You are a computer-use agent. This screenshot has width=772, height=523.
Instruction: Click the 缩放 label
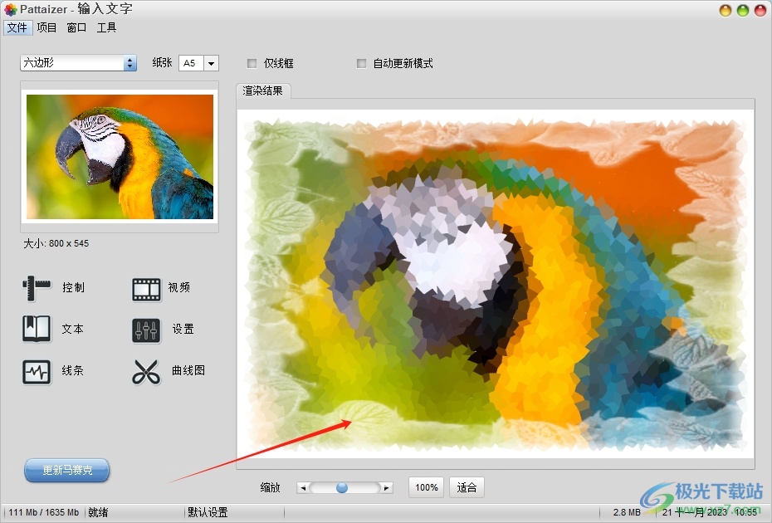271,487
